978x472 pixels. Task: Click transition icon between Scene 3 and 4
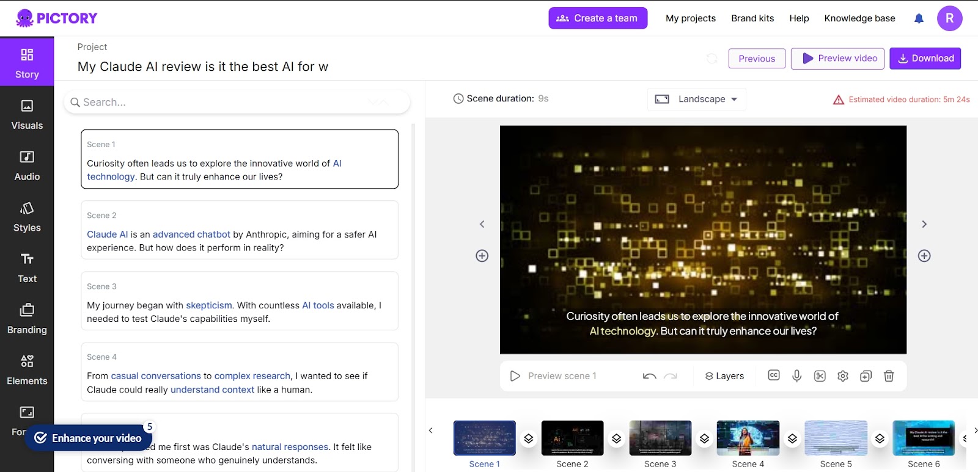point(704,438)
